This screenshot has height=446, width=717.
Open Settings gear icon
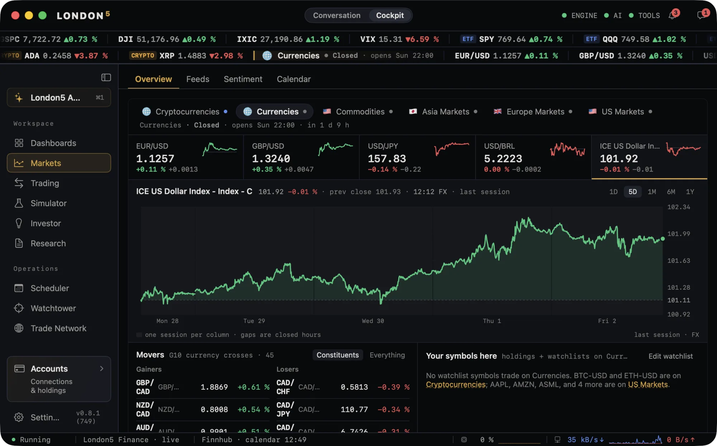[x=19, y=417]
